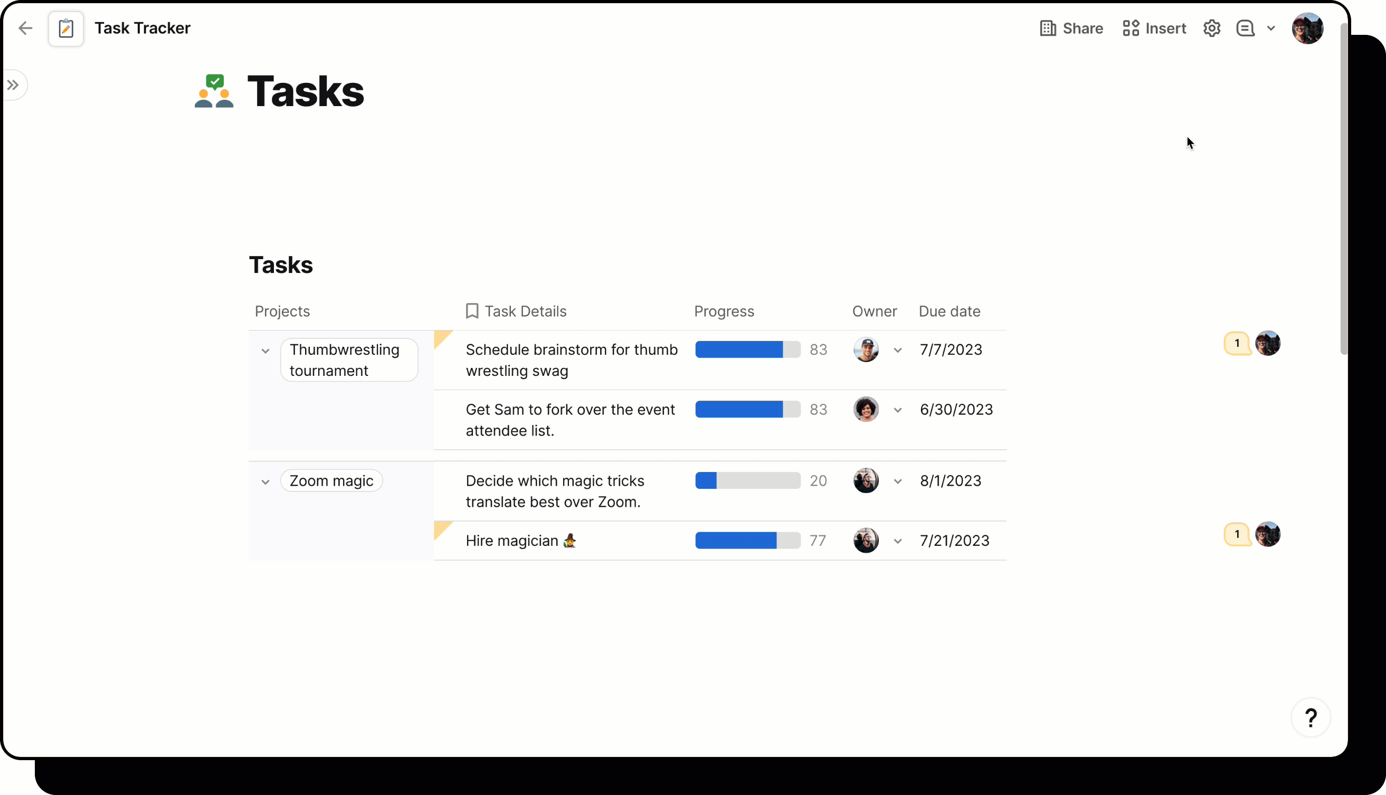Open the comments panel icon
This screenshot has width=1386, height=795.
click(1245, 29)
